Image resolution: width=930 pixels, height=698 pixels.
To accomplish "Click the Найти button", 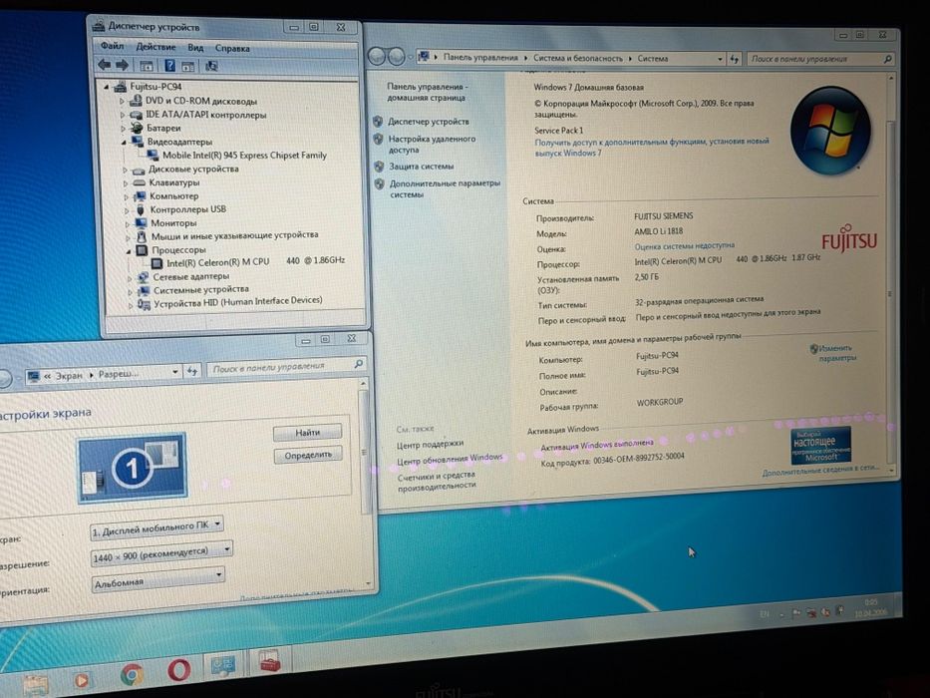I will [x=307, y=432].
